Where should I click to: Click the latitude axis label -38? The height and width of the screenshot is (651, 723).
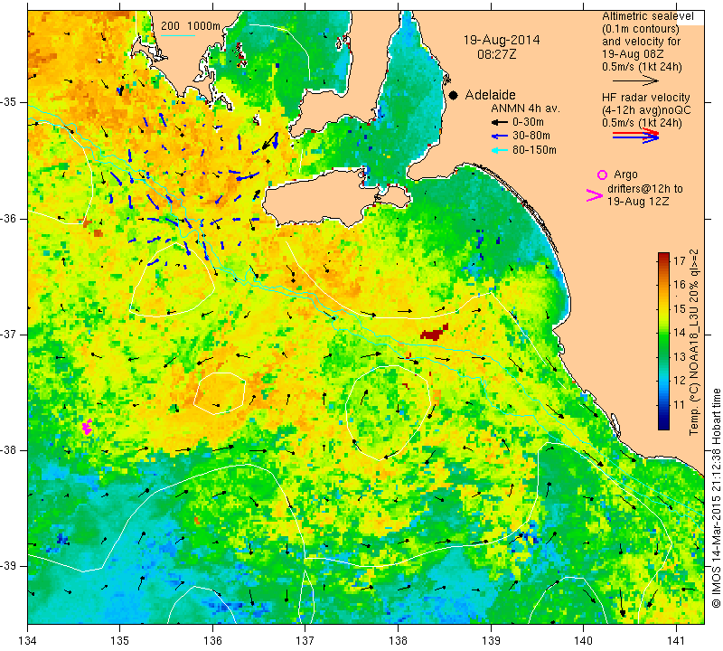pos(8,450)
